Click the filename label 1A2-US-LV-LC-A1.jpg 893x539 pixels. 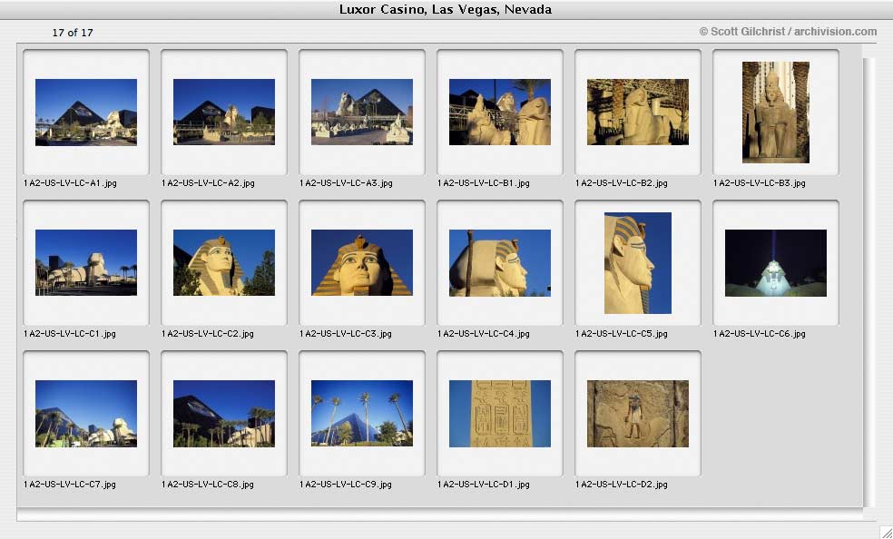click(x=70, y=183)
